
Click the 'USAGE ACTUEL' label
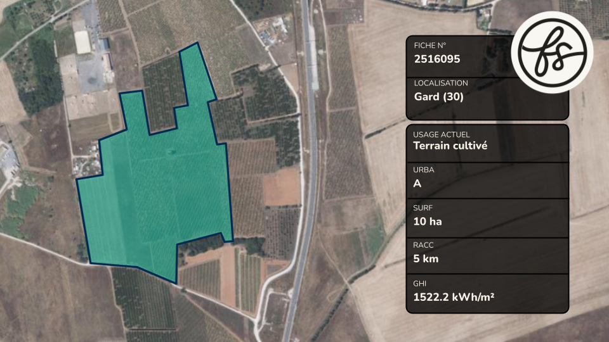[442, 134]
